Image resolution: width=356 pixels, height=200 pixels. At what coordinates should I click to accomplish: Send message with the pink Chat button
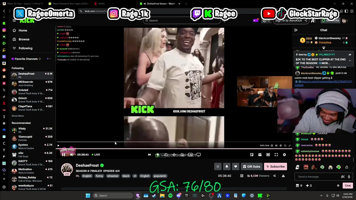348,186
